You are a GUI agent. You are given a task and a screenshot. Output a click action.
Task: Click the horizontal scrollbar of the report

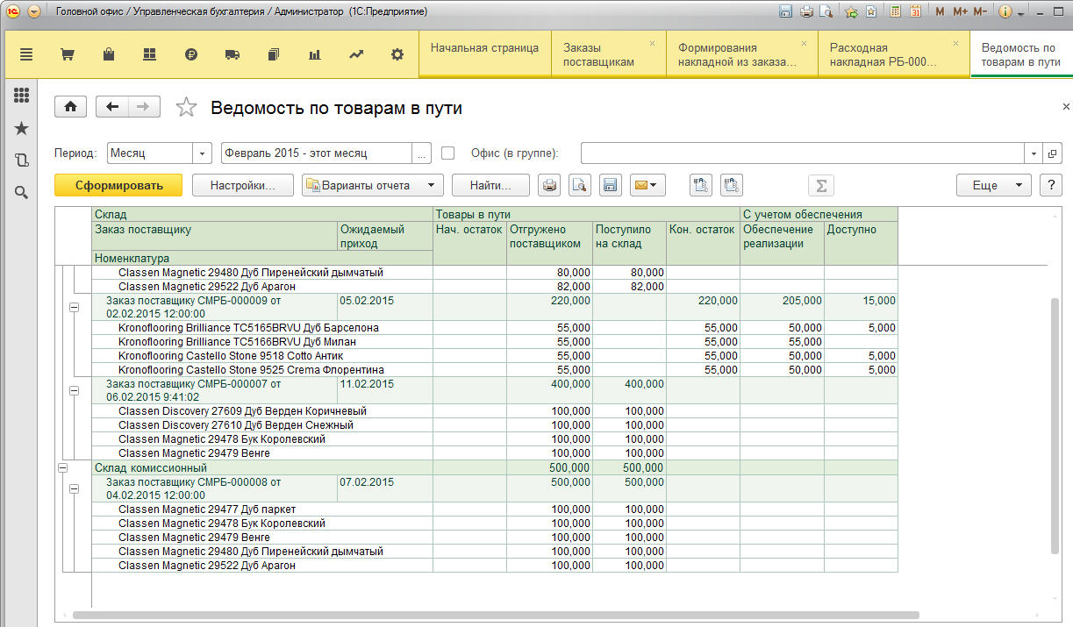pos(496,616)
